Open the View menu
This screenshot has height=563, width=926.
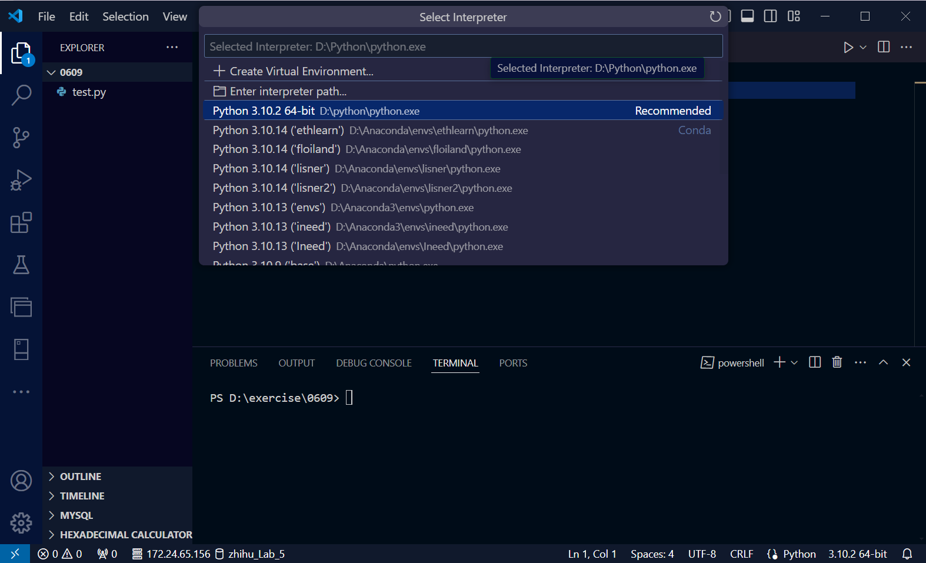point(175,16)
